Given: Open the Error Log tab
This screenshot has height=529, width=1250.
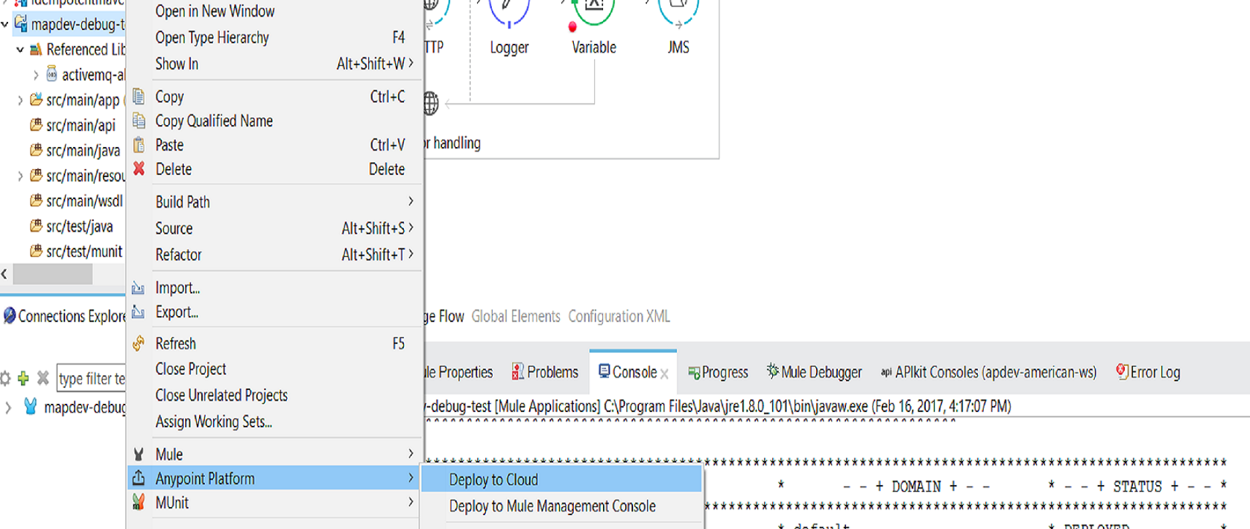Looking at the screenshot, I should click(1148, 372).
